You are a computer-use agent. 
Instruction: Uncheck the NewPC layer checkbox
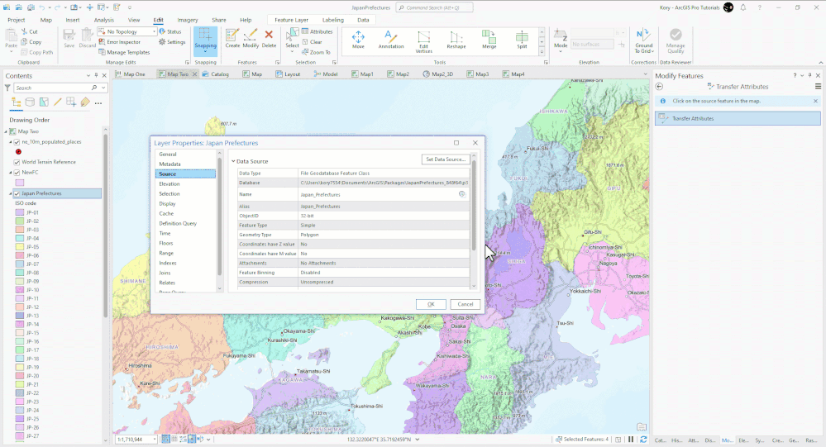coord(17,173)
